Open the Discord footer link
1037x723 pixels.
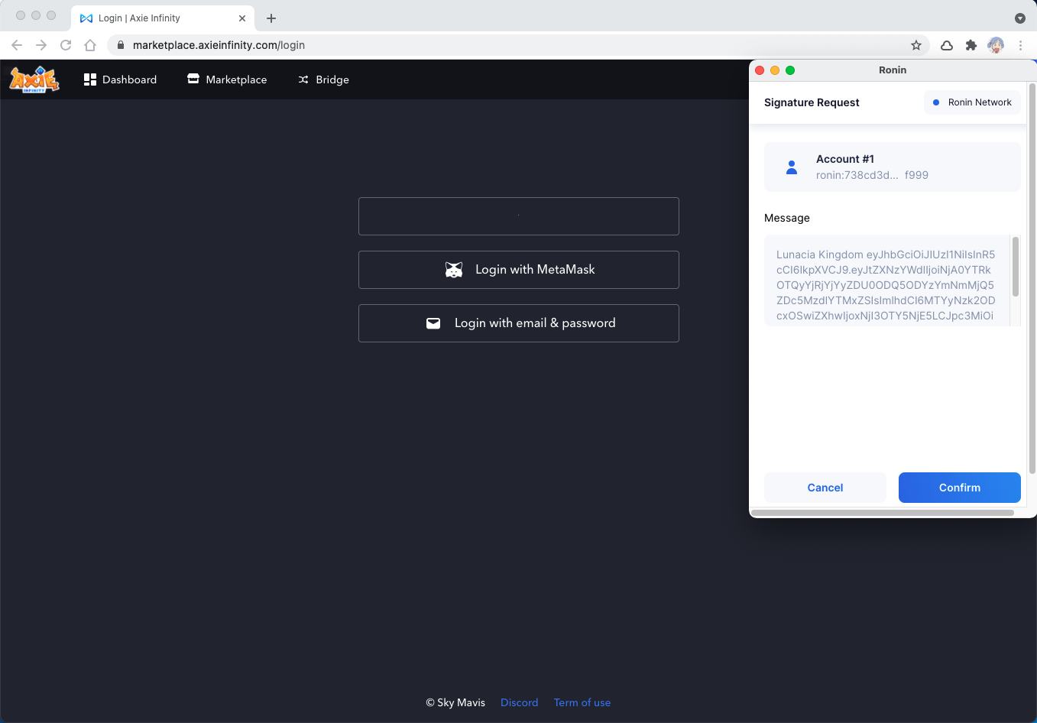[x=519, y=702]
